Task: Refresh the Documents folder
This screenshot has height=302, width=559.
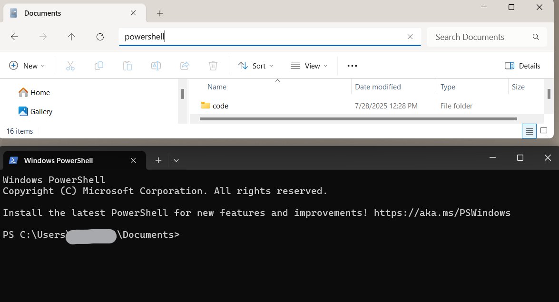Action: [100, 37]
